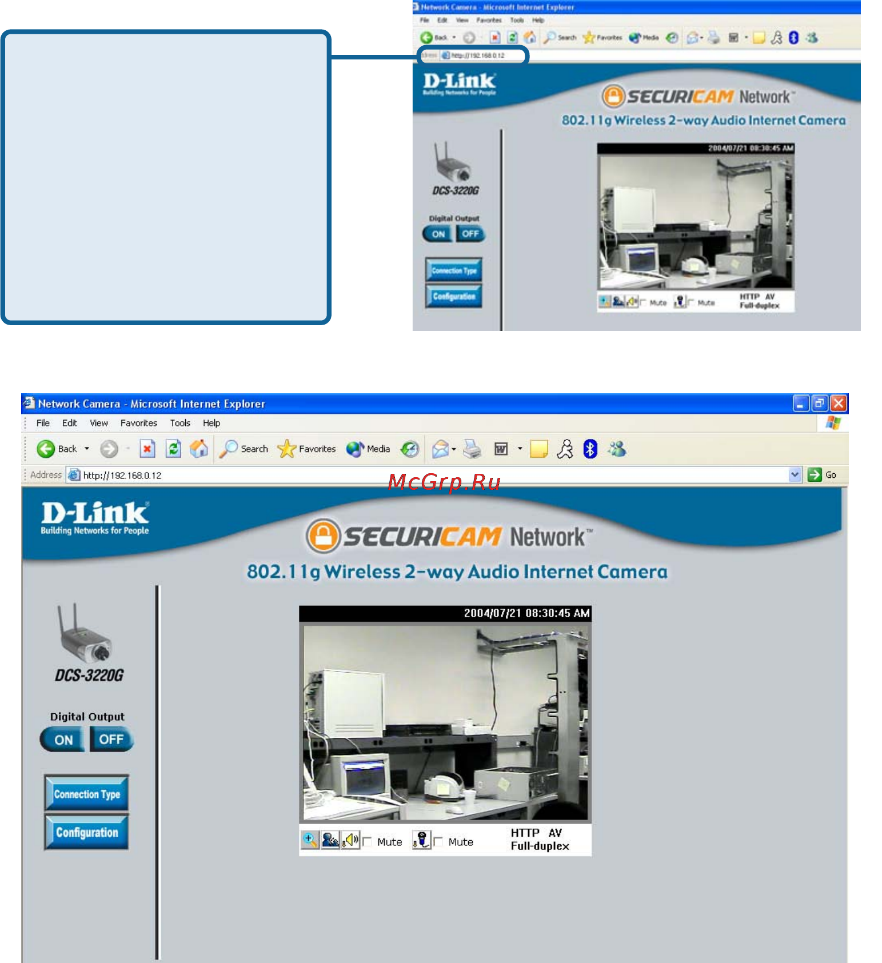Open browsing History clock icon
Screen dimensions: 882x963
(x=409, y=449)
